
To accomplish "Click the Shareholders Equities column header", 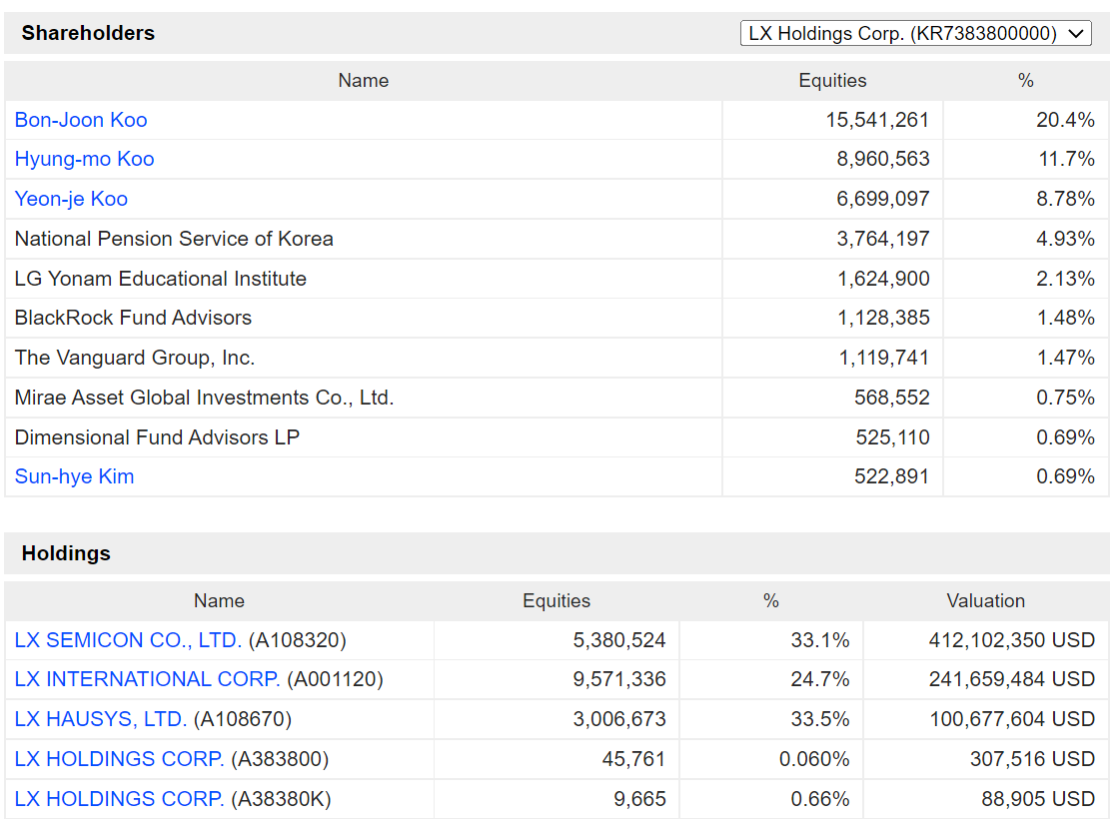I will tap(832, 80).
